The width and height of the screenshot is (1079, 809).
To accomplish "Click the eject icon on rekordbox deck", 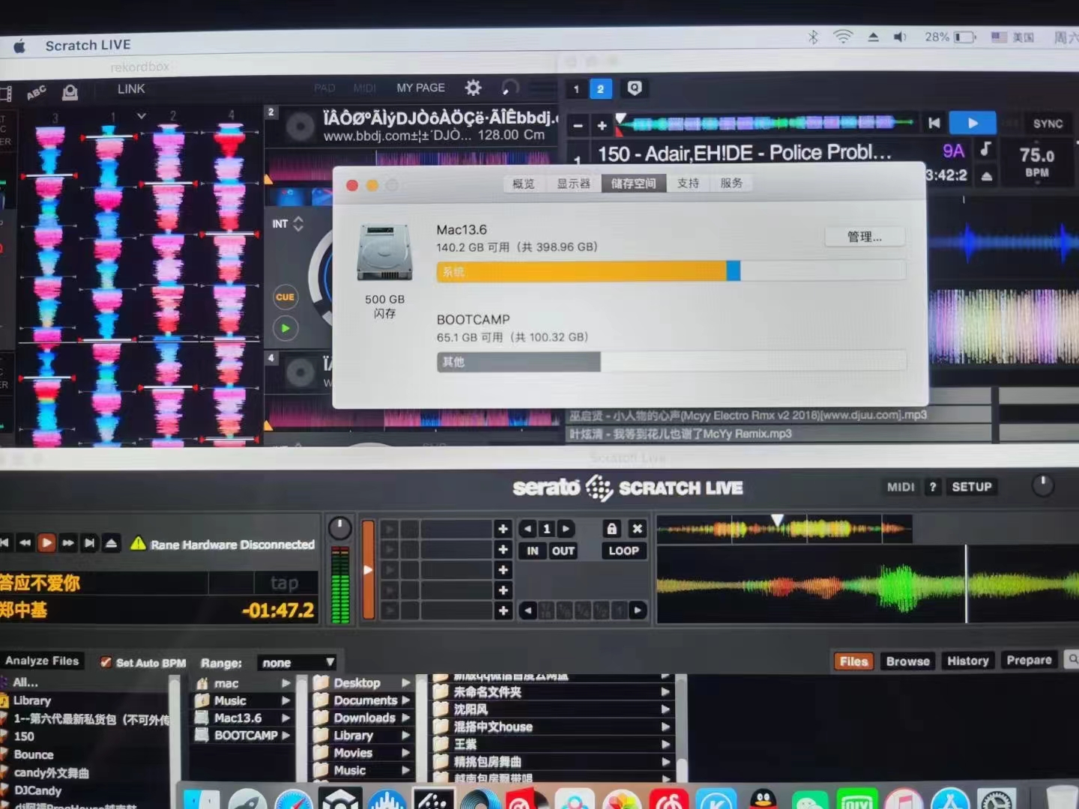I will coord(987,176).
